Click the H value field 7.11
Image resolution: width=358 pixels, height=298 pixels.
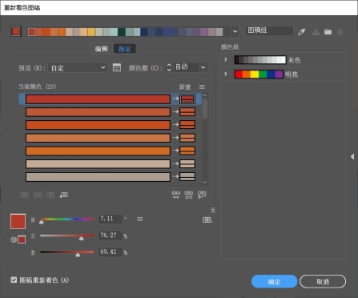(111, 219)
